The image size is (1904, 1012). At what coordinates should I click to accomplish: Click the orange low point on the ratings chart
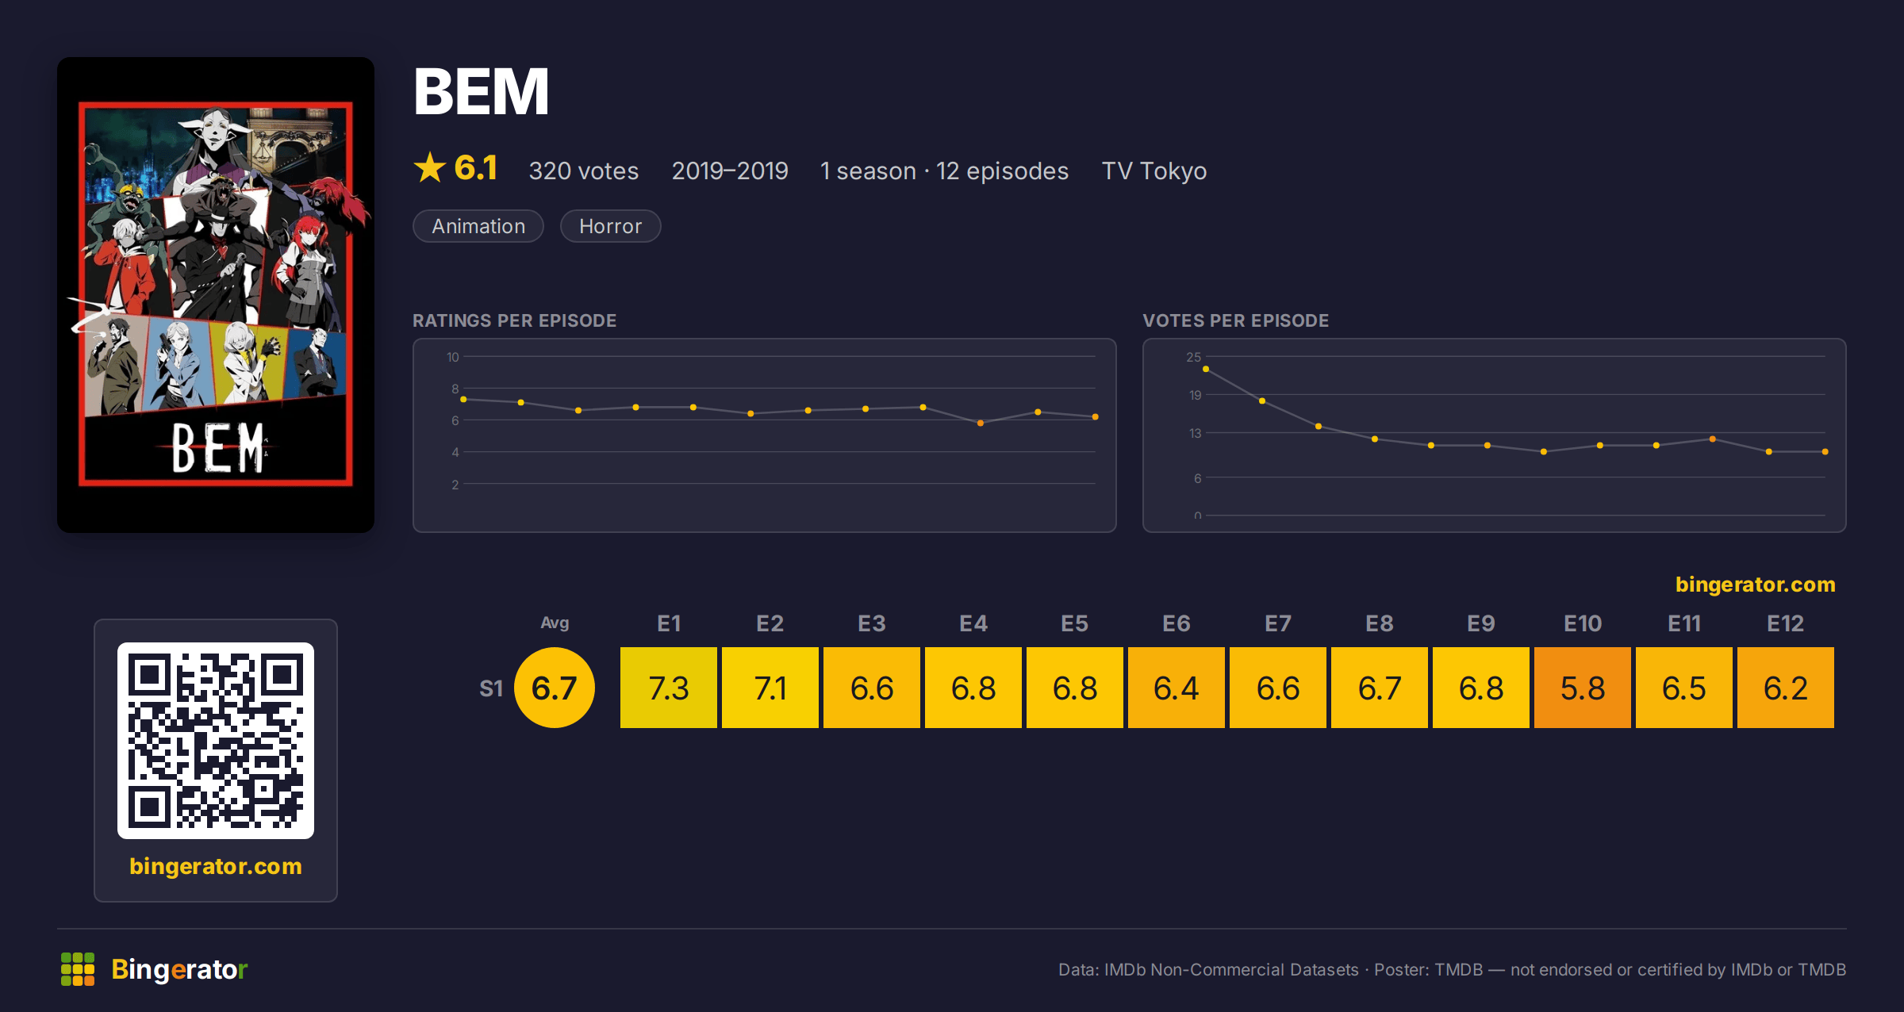tap(981, 423)
